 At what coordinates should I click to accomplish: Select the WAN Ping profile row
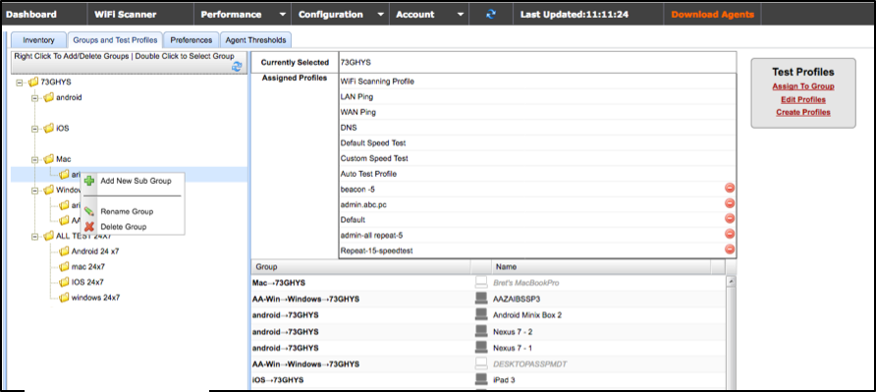click(x=537, y=112)
